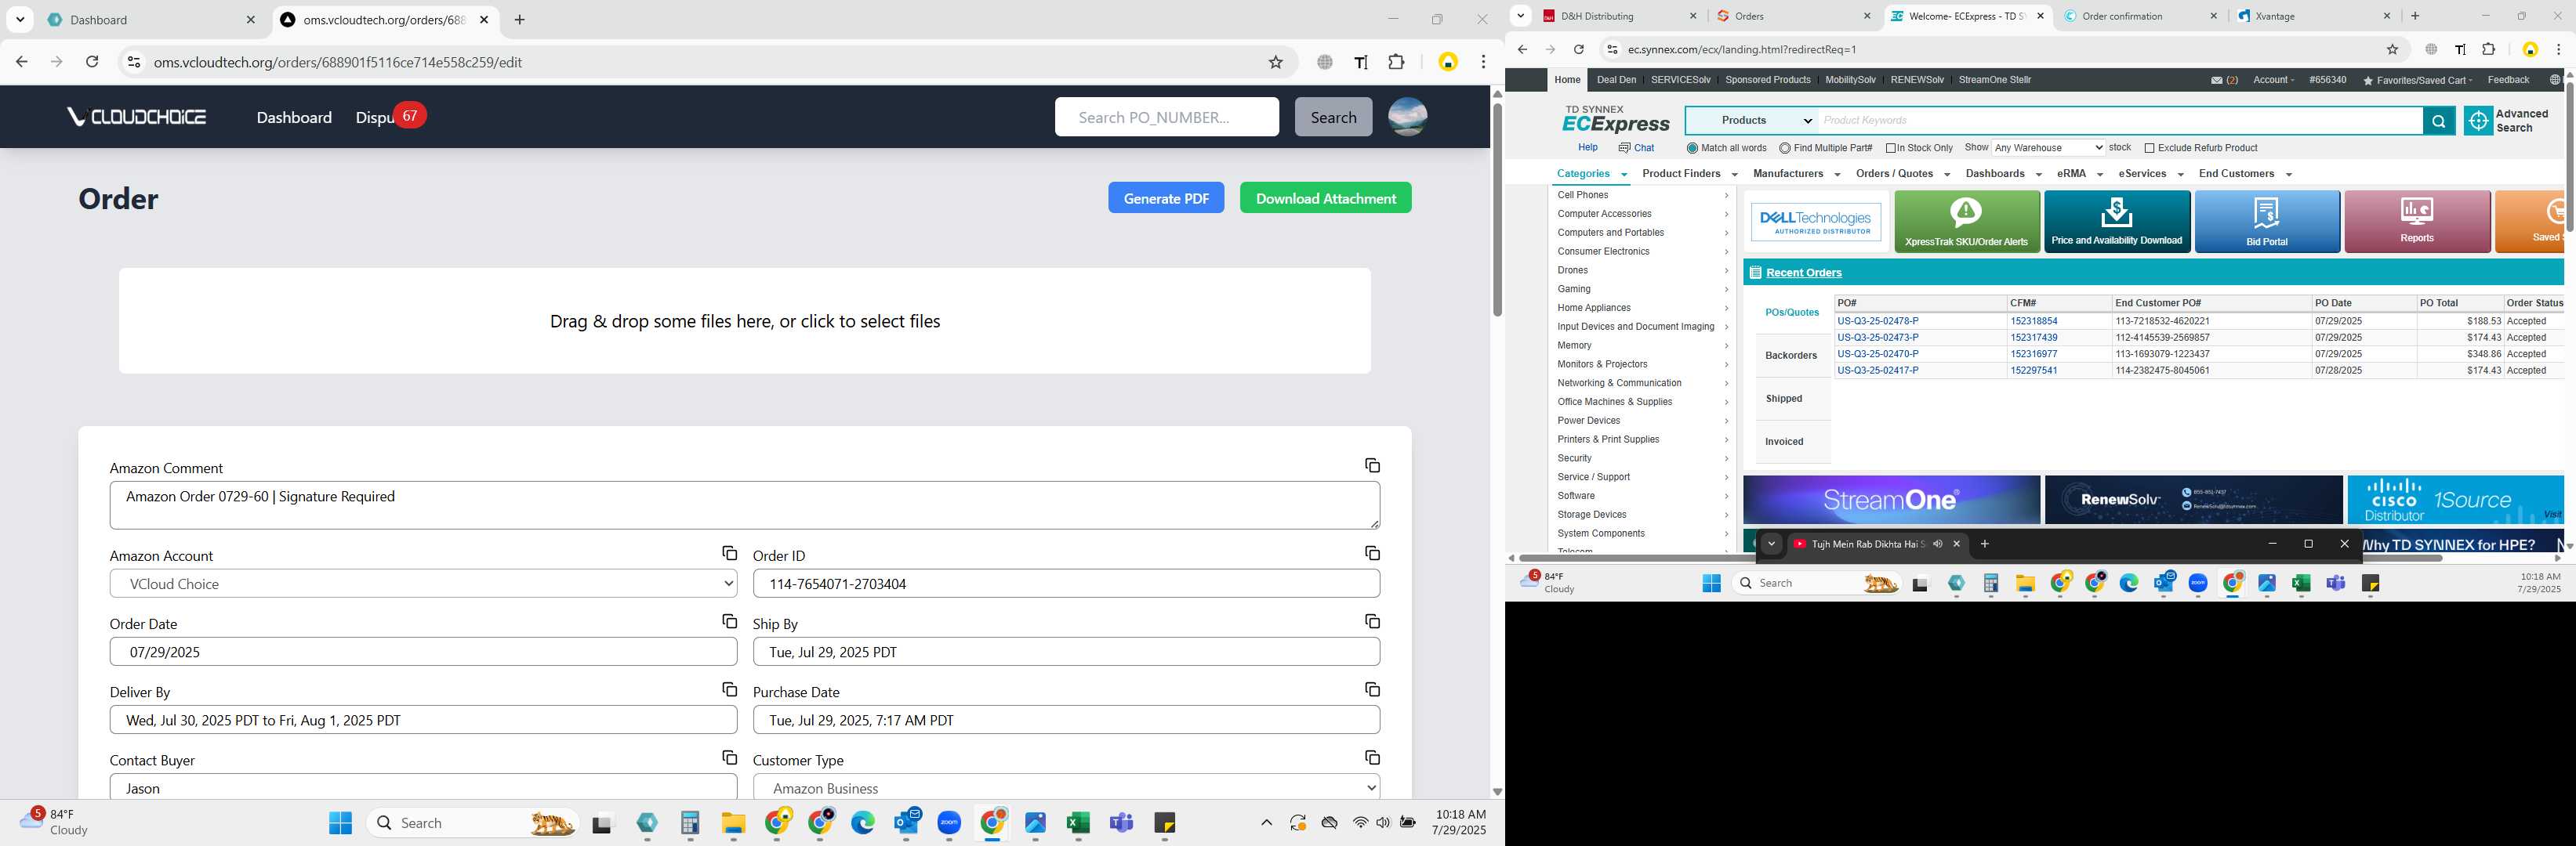Open the Recent Orders heading link

tap(1804, 273)
